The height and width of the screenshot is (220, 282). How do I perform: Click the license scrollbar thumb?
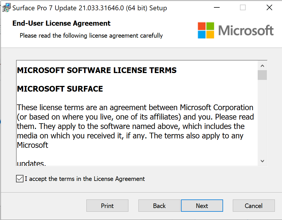(x=262, y=75)
